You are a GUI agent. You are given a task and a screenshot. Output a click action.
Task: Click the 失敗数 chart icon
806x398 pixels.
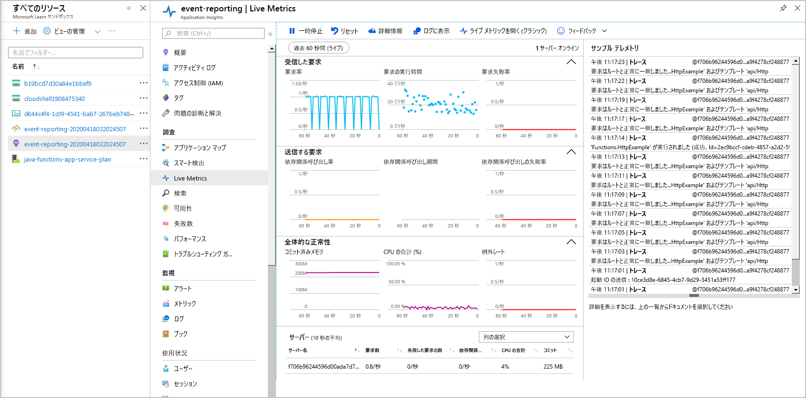coord(165,224)
